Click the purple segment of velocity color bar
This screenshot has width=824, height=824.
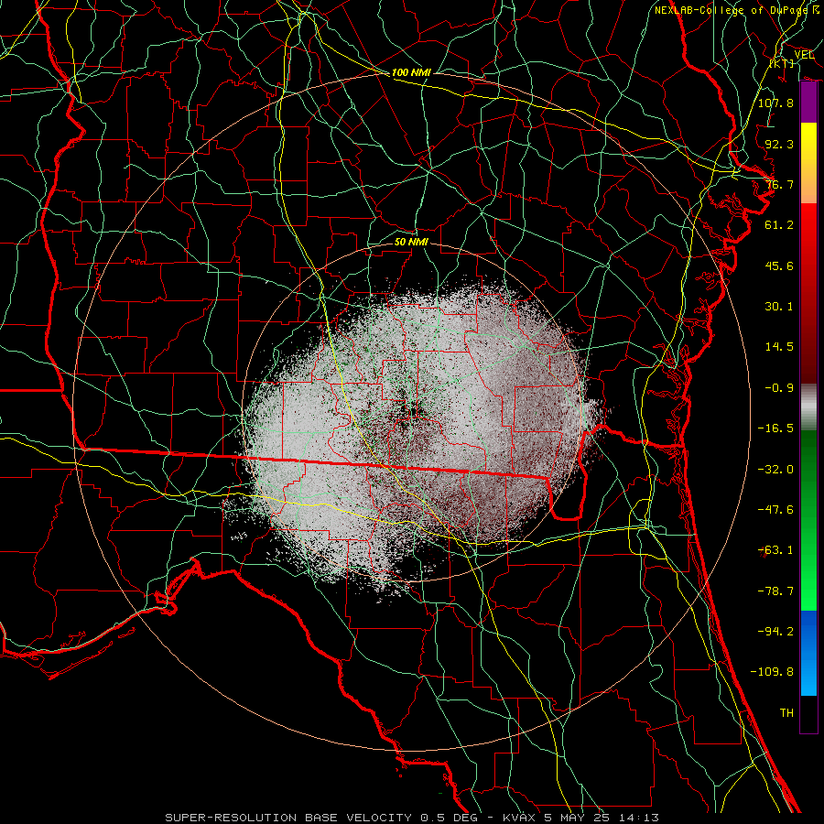click(x=808, y=102)
